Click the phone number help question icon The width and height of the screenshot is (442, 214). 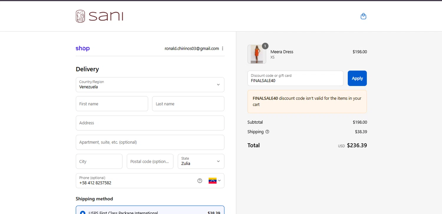tap(200, 181)
